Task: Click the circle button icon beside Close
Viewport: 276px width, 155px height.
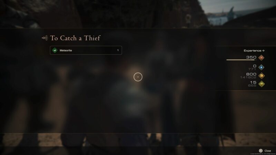Action: coord(261,151)
